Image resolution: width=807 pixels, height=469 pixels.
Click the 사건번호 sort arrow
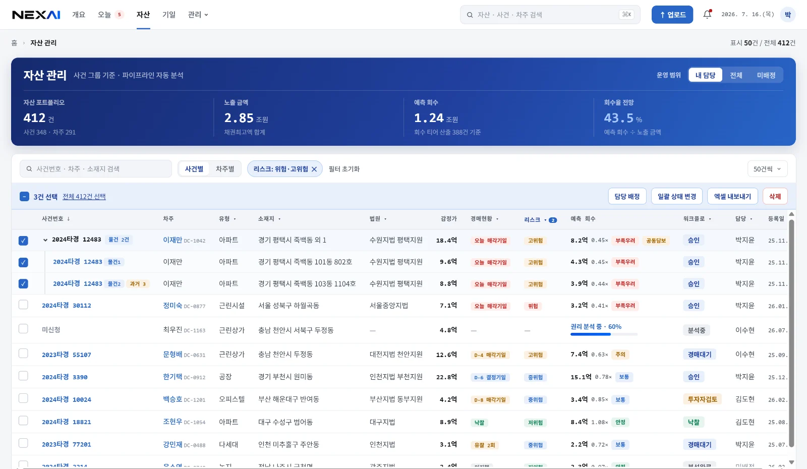coord(69,219)
